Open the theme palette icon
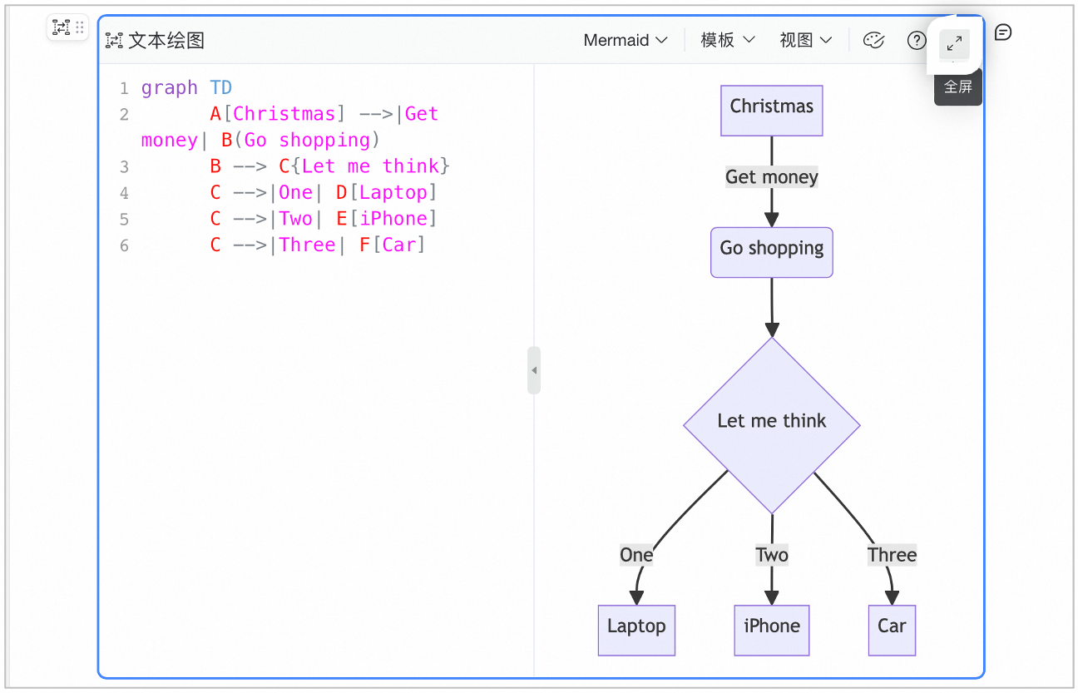The width and height of the screenshot is (1078, 693). [873, 40]
